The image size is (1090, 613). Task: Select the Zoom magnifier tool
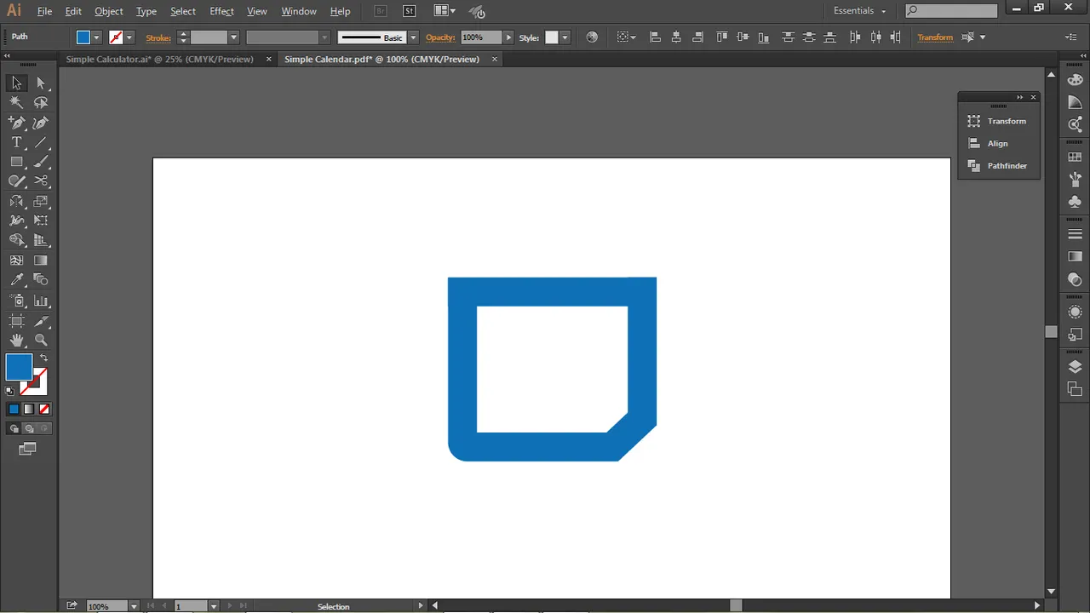pyautogui.click(x=41, y=341)
